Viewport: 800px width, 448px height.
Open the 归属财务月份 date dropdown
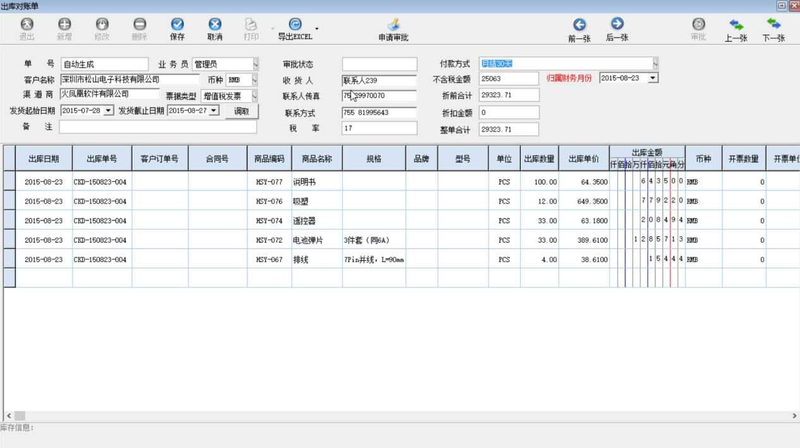tap(653, 78)
